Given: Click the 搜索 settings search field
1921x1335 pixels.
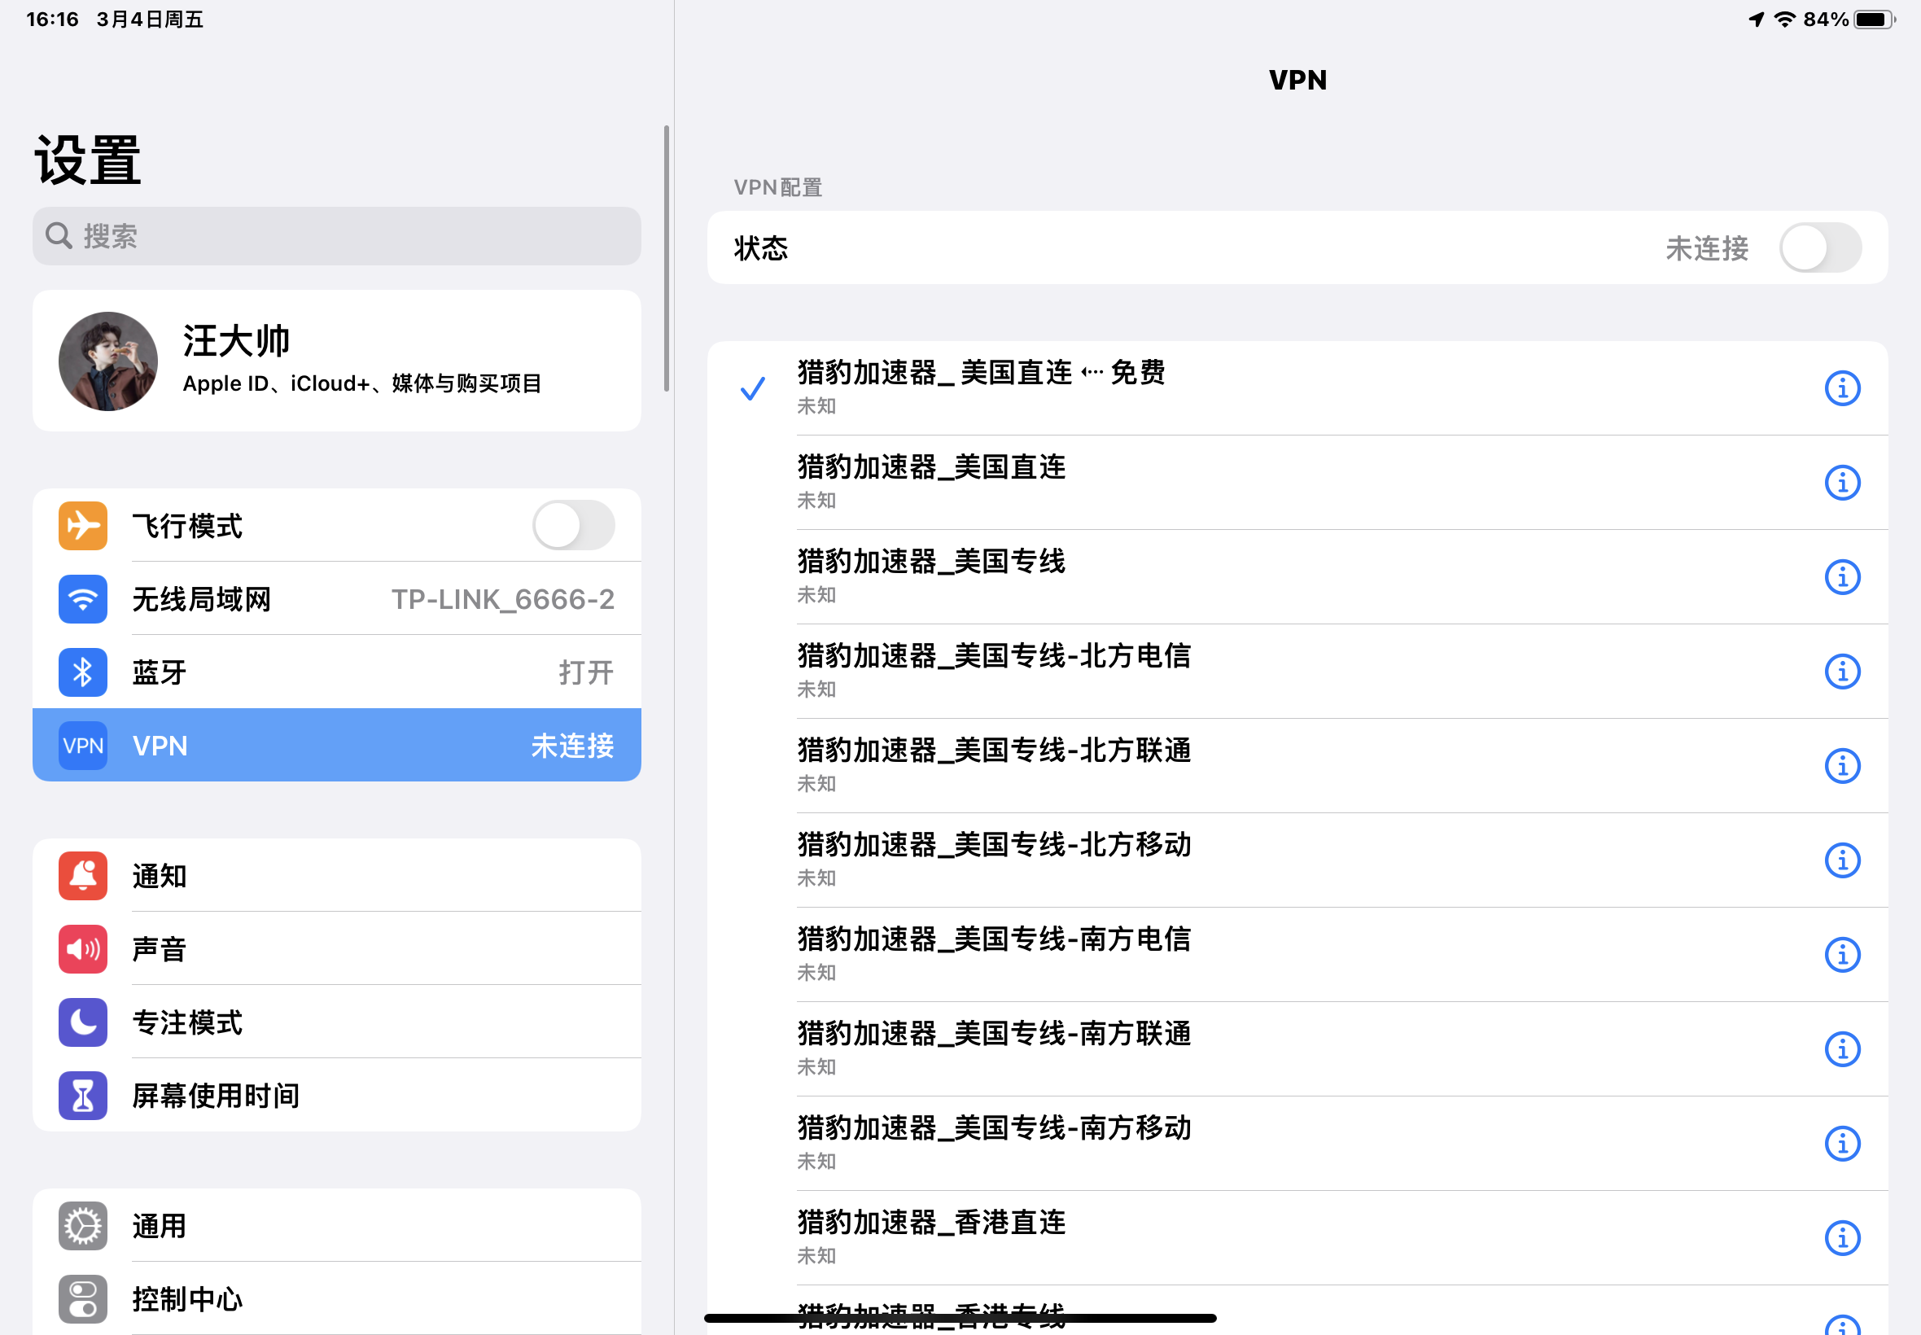Looking at the screenshot, I should coord(336,237).
